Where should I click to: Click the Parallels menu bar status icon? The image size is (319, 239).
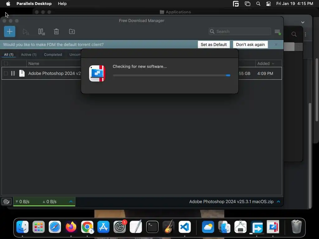click(236, 4)
